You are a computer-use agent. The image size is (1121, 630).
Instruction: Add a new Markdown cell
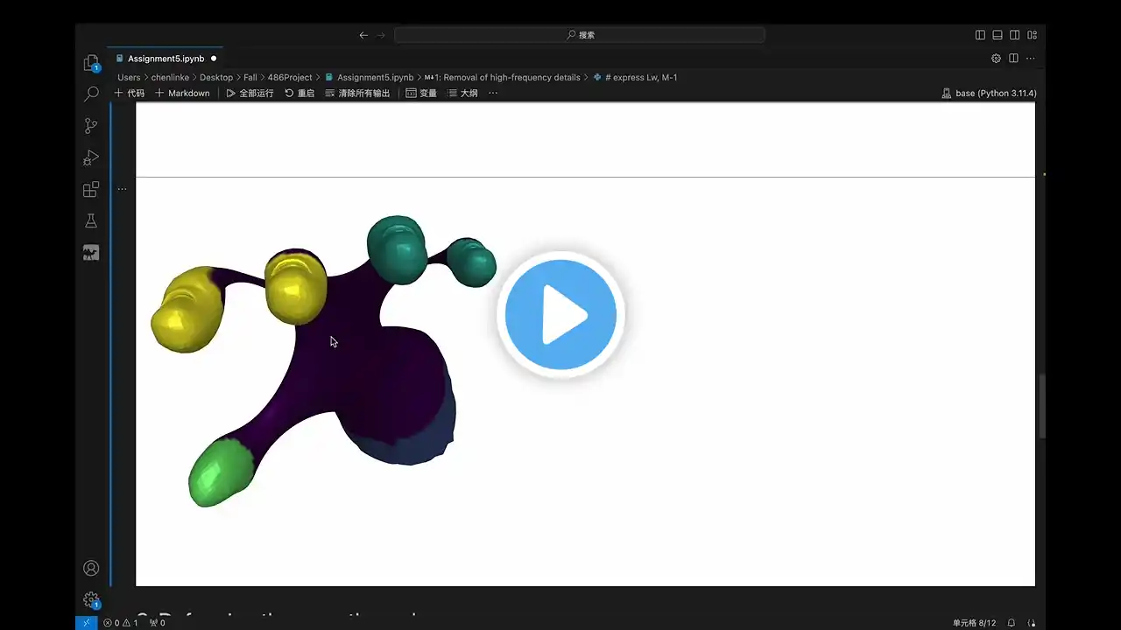[x=182, y=93]
